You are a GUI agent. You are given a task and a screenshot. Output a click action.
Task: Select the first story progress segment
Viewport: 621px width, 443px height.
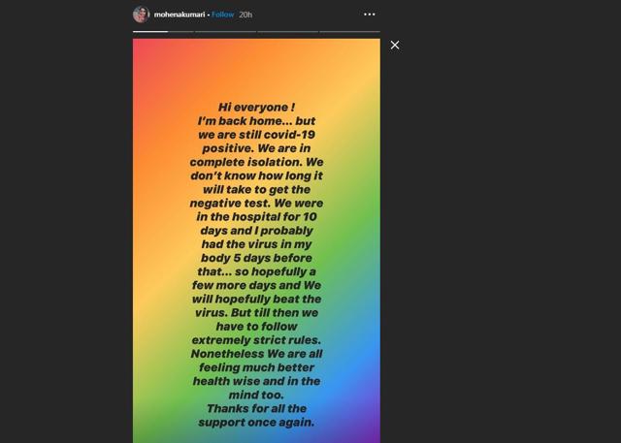pyautogui.click(x=163, y=31)
